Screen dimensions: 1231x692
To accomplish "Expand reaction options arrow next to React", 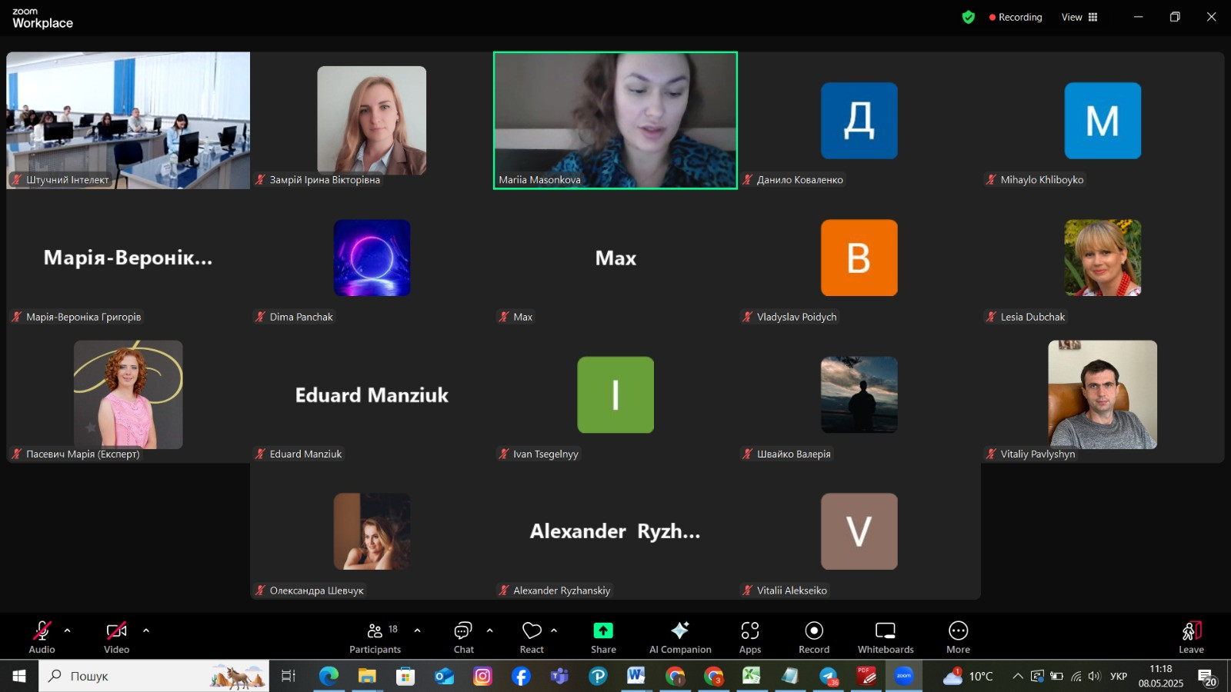I will [554, 630].
